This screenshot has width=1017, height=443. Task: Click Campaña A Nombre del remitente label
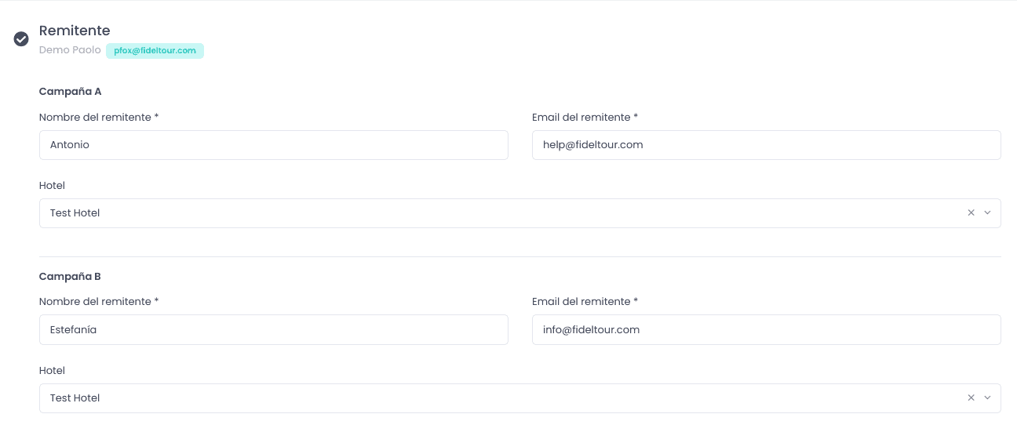tap(99, 118)
